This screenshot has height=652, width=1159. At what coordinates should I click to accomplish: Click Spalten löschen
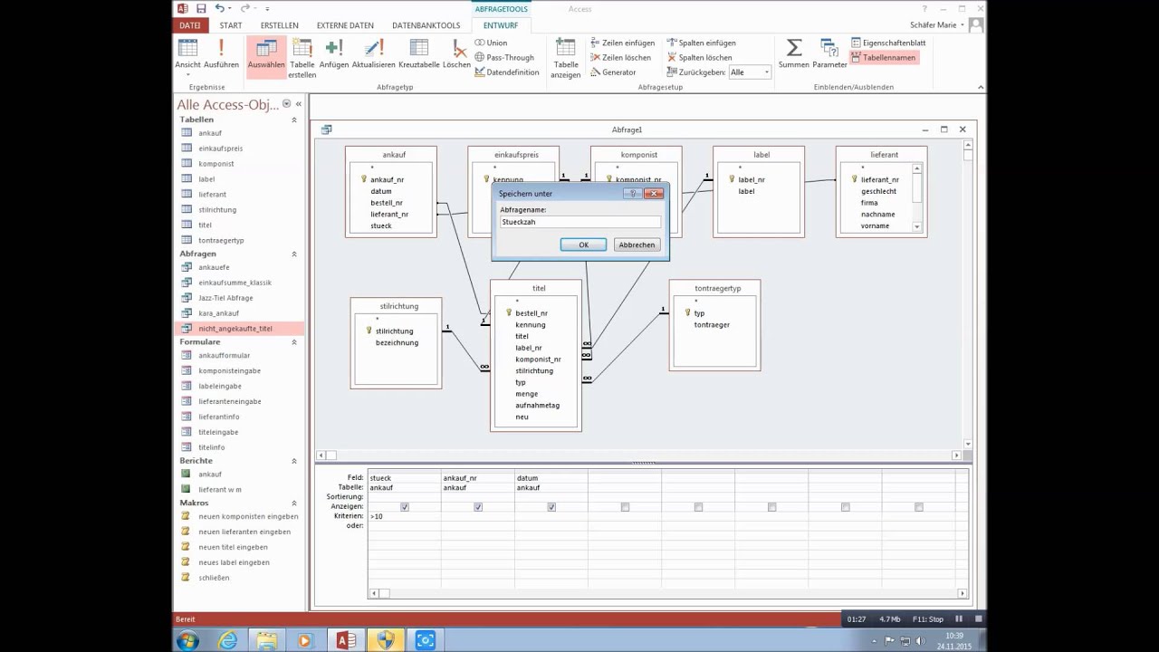[700, 57]
